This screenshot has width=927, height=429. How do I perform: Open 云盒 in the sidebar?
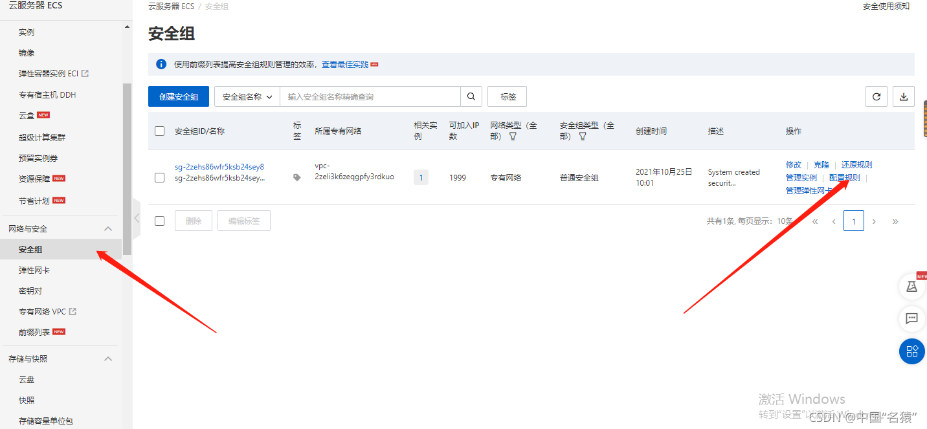(x=27, y=115)
